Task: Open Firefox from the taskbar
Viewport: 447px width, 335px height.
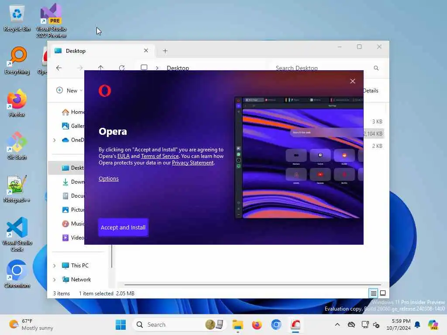Action: coord(257,325)
